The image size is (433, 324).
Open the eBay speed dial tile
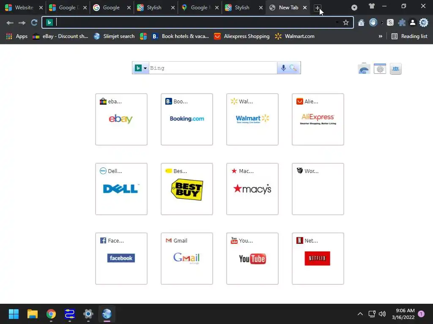coord(121,119)
